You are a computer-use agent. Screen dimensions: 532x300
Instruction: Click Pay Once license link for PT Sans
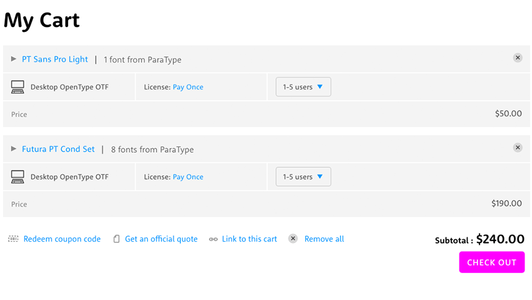188,87
